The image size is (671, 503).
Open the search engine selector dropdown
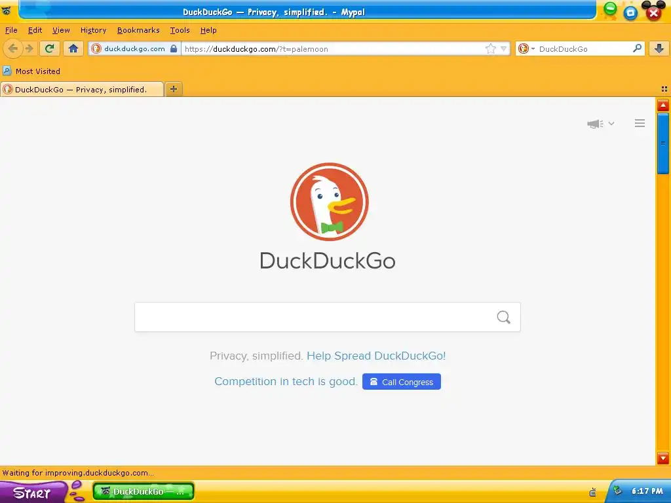(526, 48)
